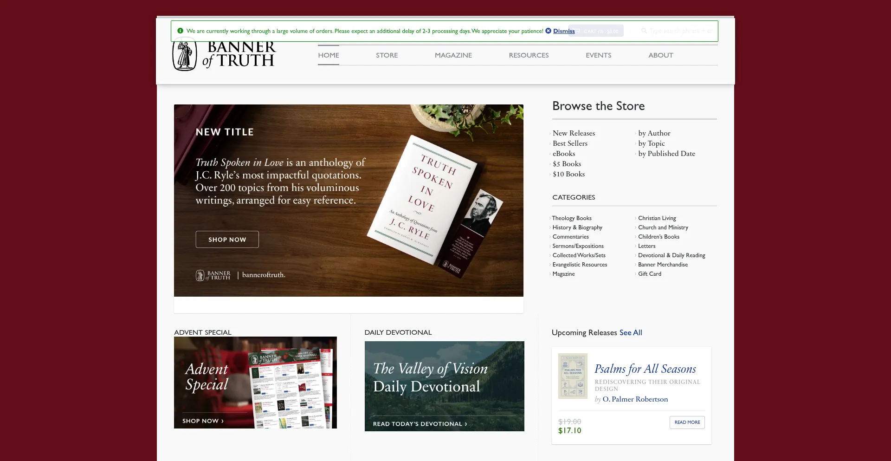Open Christian Living category
Viewport: 891px width, 461px height.
pyautogui.click(x=657, y=218)
